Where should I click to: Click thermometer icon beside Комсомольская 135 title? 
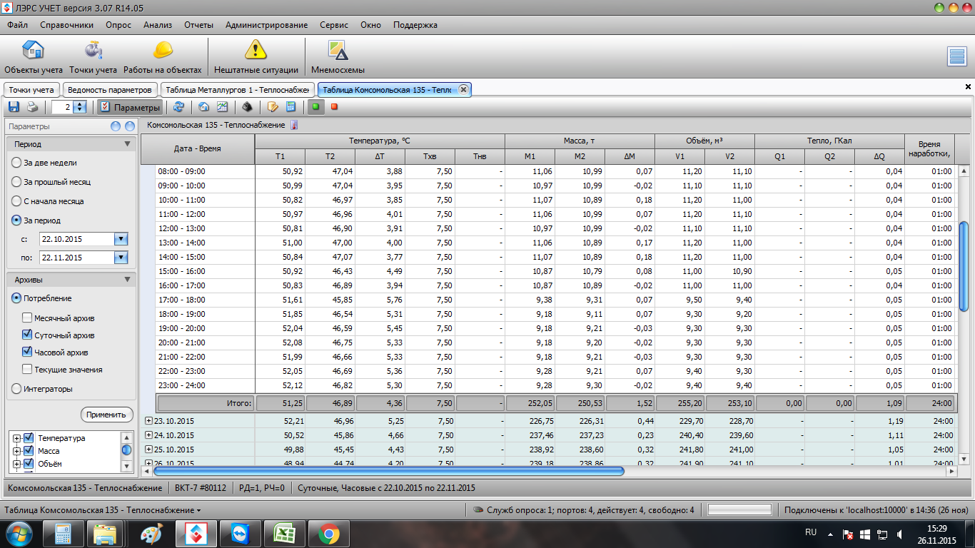pyautogui.click(x=293, y=125)
